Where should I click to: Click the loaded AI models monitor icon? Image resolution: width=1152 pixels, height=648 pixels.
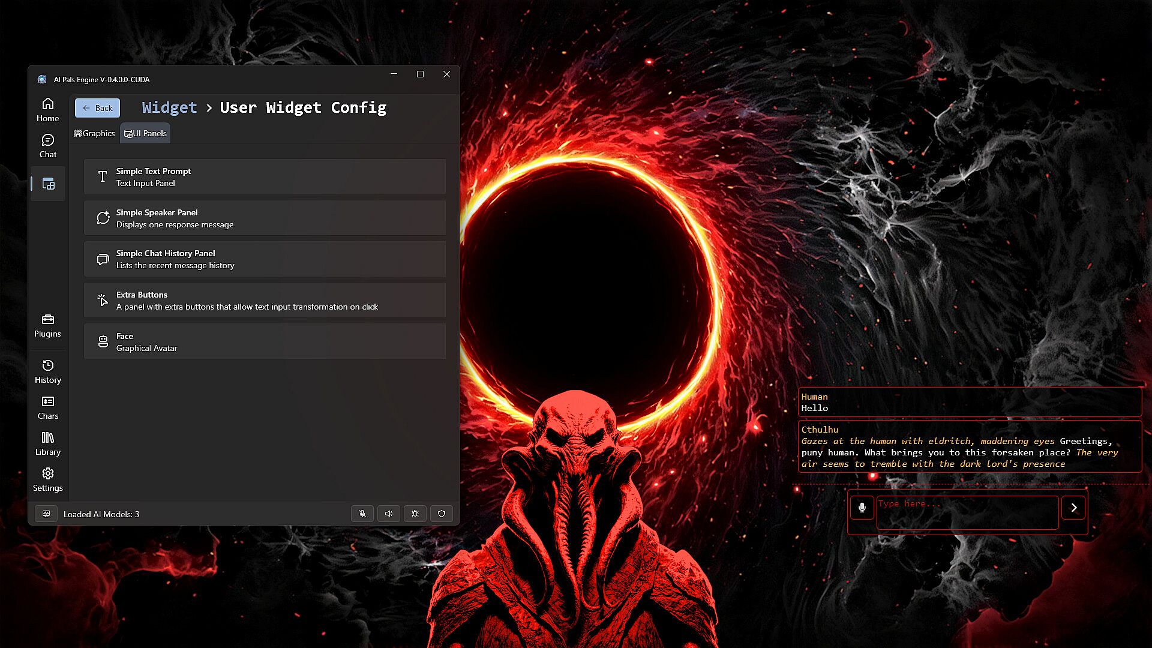click(x=46, y=514)
